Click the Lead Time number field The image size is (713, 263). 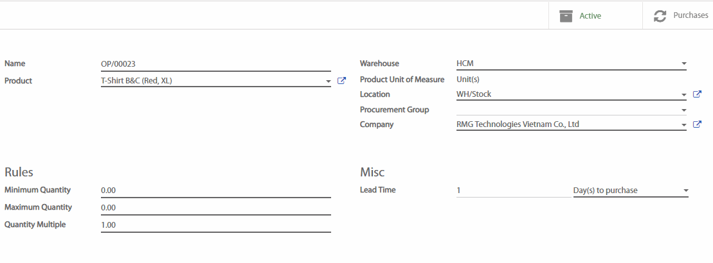[512, 191]
